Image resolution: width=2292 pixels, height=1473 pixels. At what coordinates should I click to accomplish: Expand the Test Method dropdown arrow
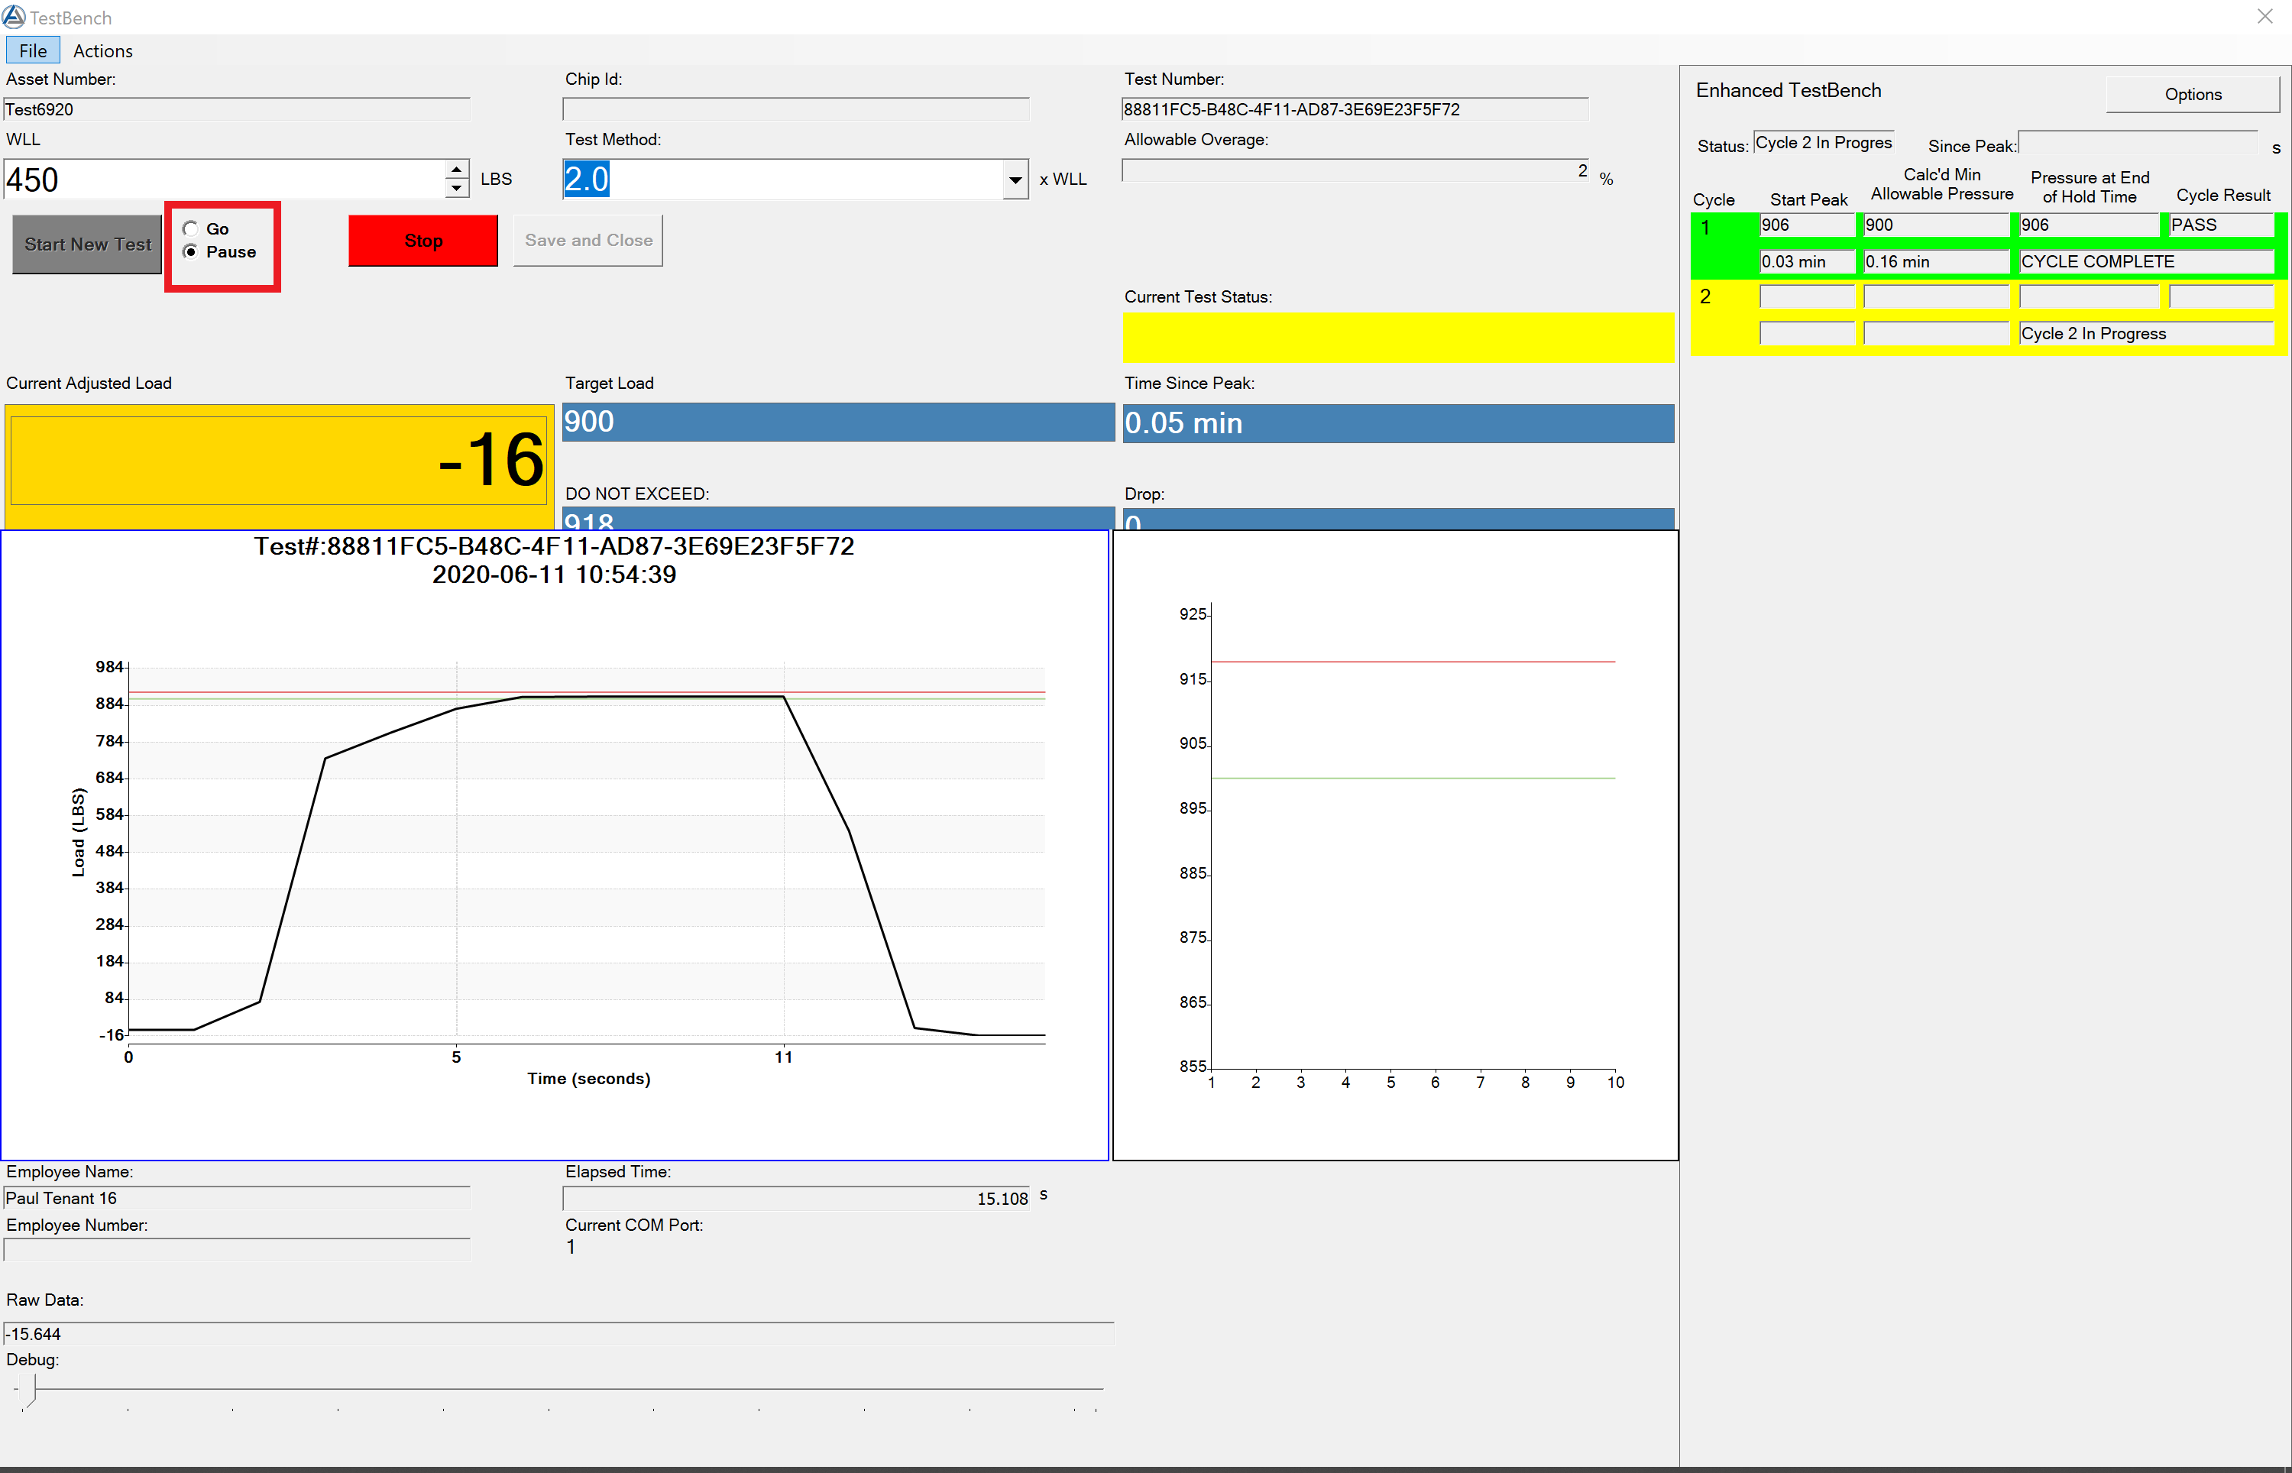[x=1015, y=180]
